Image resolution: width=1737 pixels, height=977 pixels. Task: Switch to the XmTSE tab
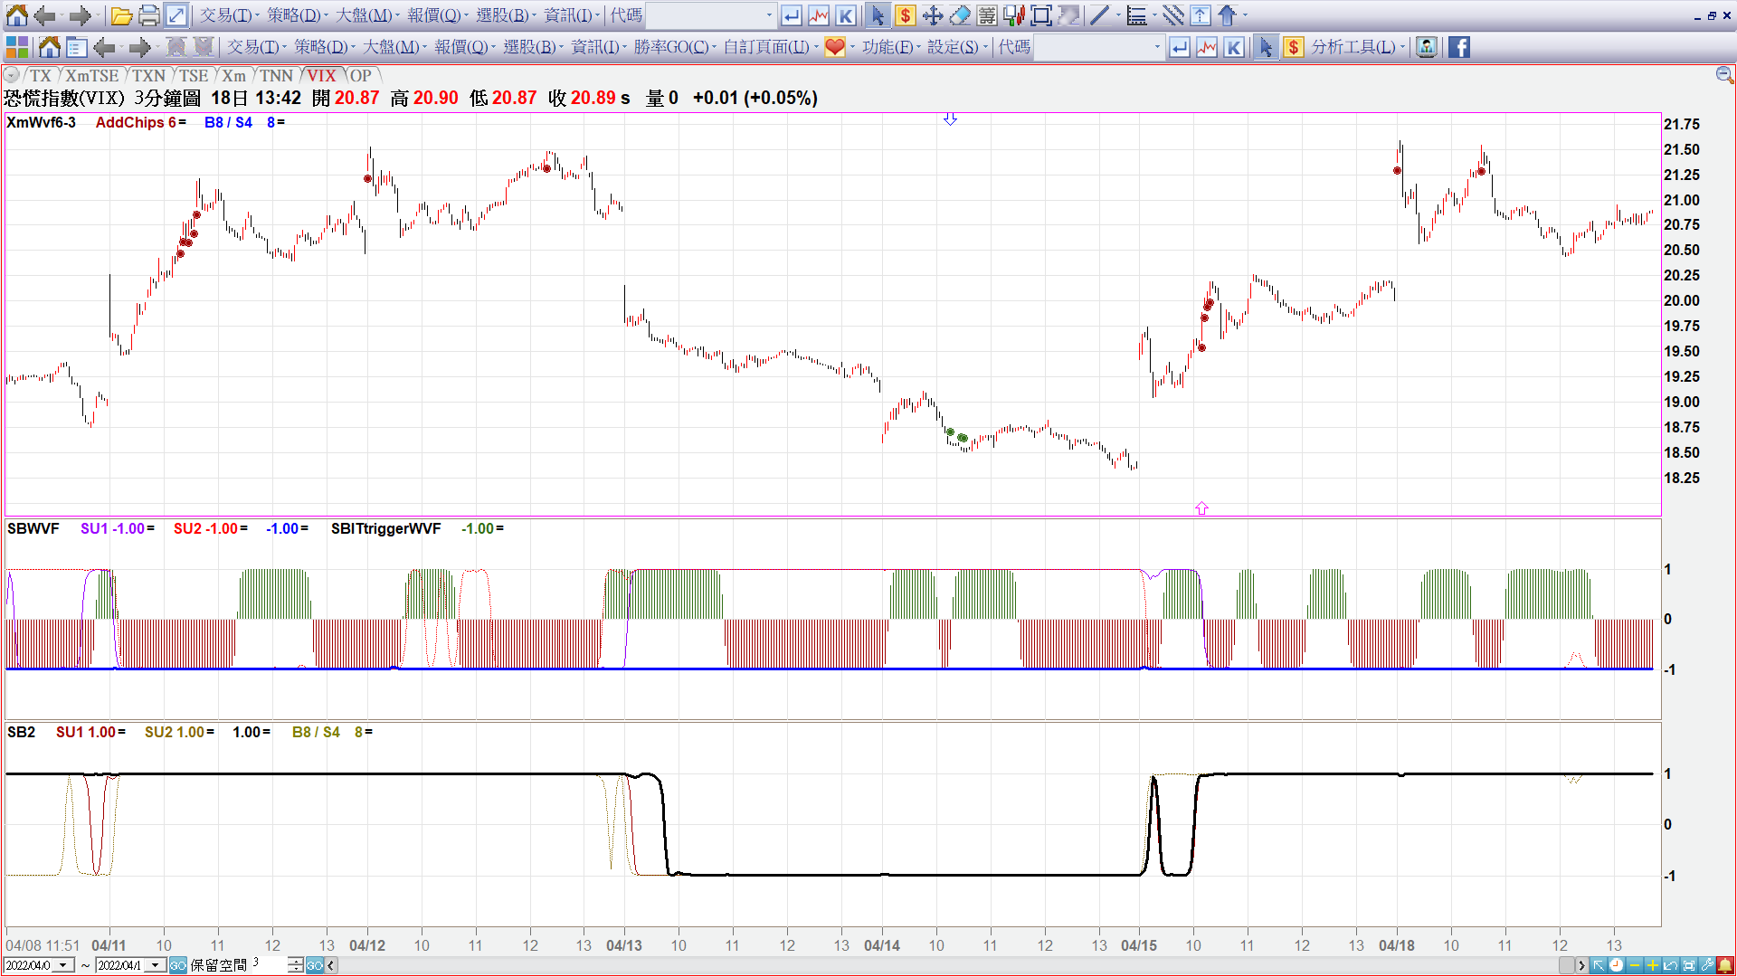point(91,76)
